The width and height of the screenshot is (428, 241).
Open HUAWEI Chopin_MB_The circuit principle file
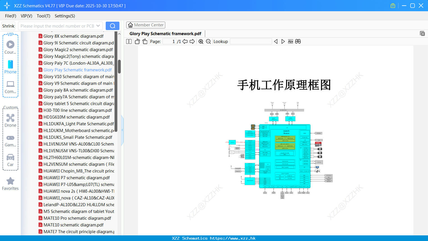[x=76, y=171]
